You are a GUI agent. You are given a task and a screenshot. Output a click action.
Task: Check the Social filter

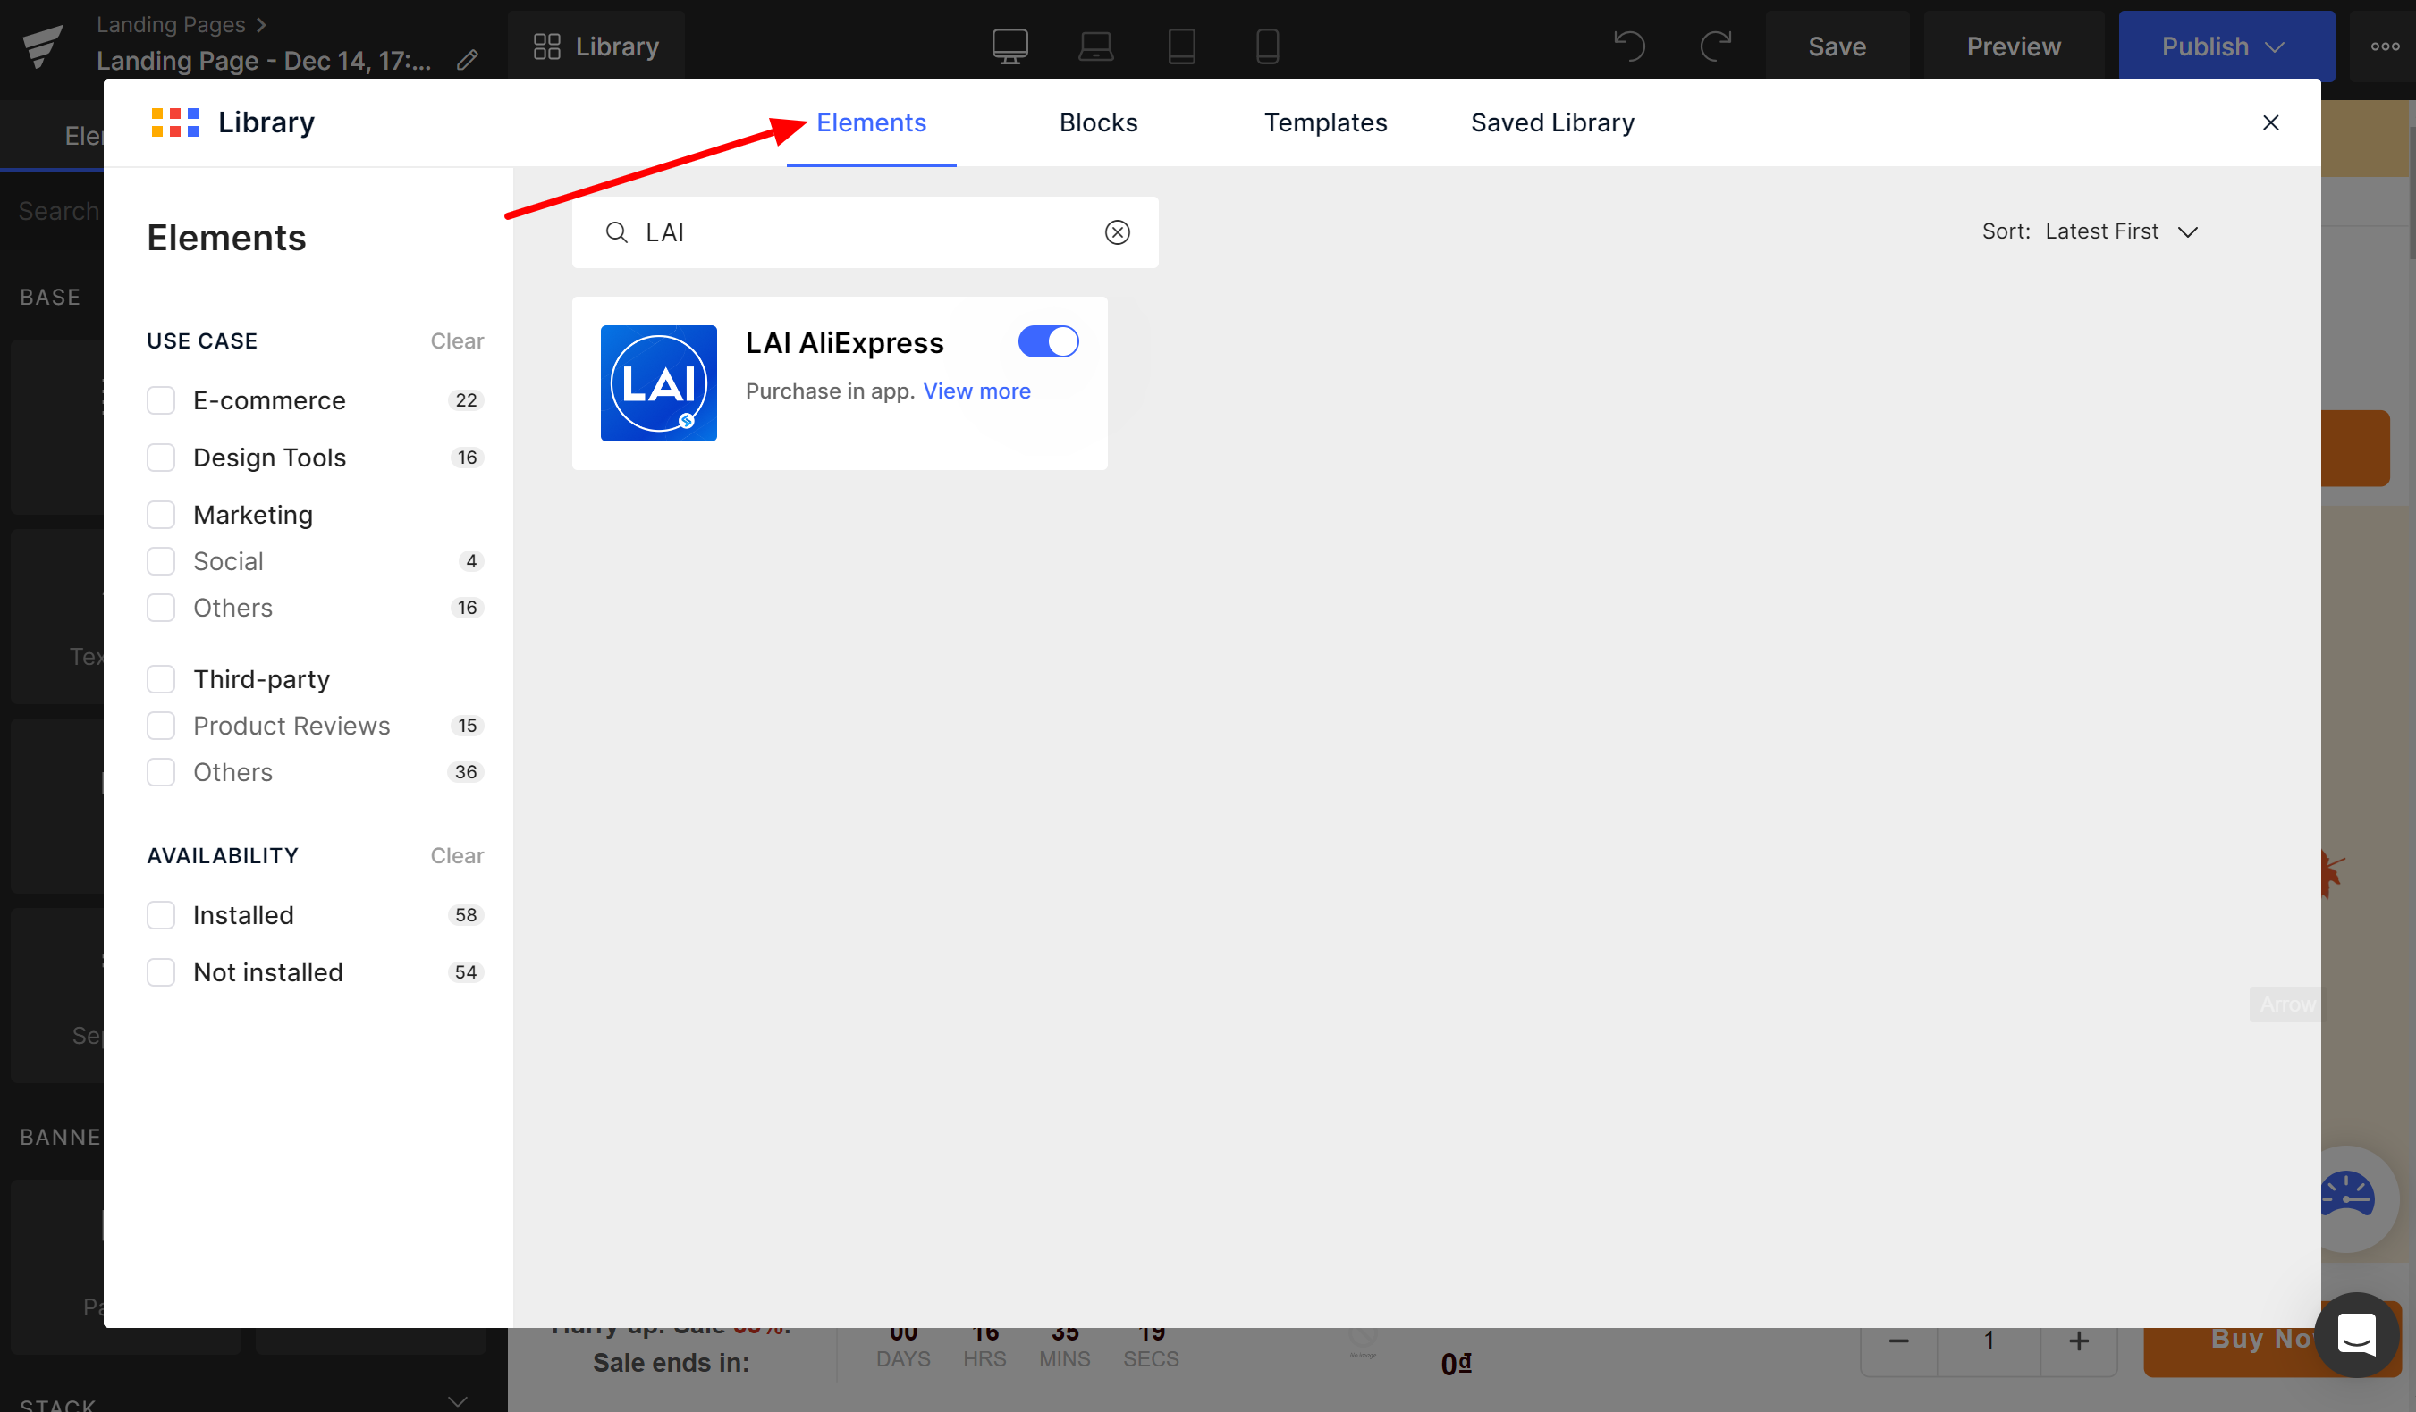click(161, 561)
